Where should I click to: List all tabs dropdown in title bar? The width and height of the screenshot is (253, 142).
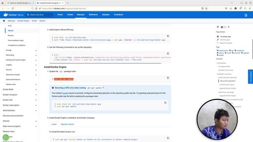[x=232, y=3]
